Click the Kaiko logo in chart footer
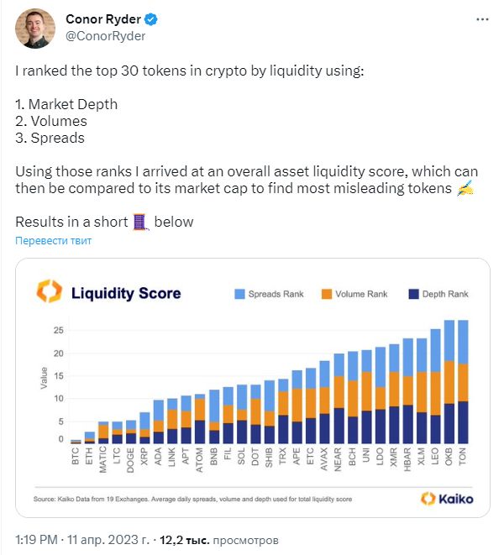The image size is (504, 555). click(x=447, y=499)
